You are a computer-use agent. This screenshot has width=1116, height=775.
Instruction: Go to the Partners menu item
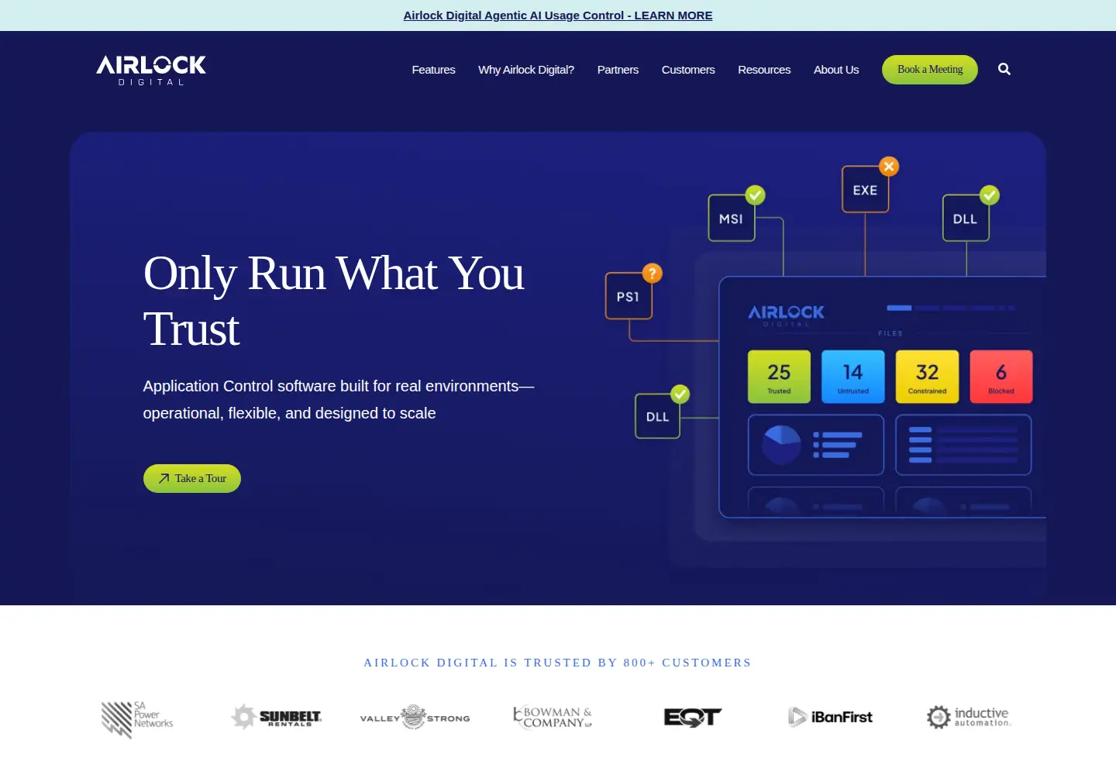618,70
